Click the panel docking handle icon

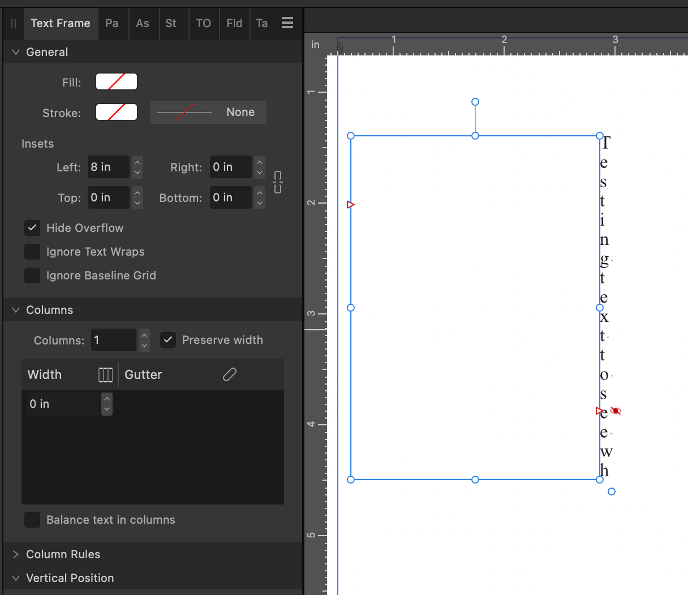pyautogui.click(x=13, y=23)
